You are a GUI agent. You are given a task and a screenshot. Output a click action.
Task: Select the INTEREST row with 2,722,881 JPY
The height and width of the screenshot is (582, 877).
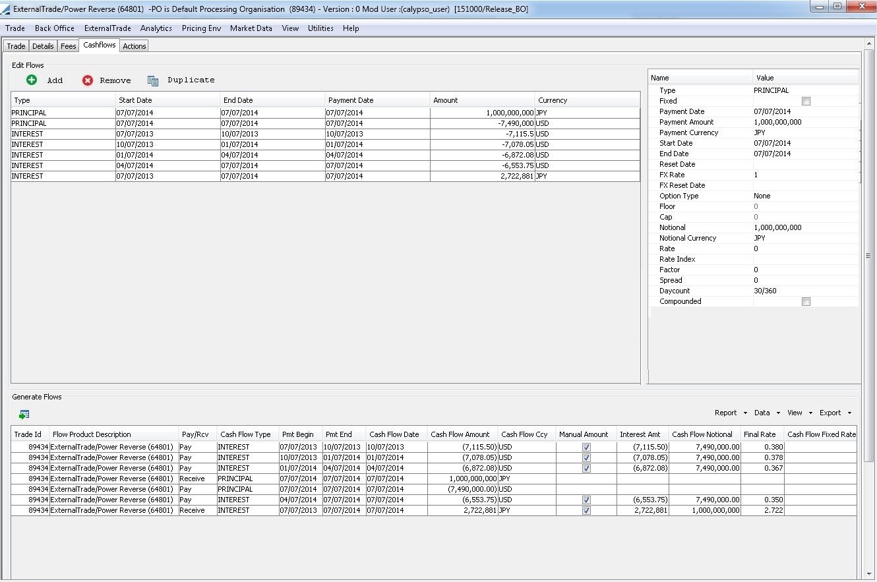(x=325, y=176)
